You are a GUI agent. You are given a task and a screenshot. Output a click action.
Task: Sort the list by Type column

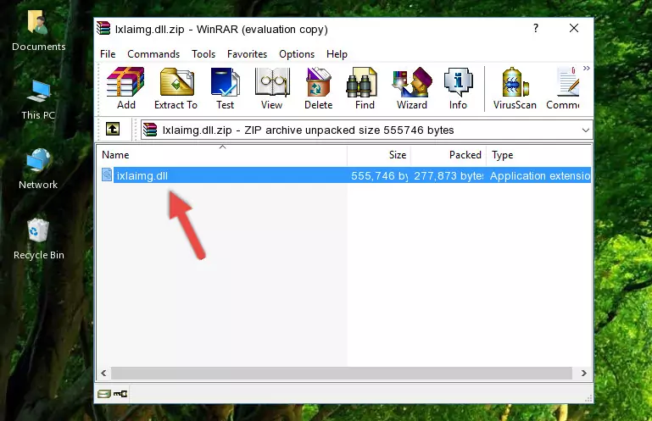coord(539,155)
